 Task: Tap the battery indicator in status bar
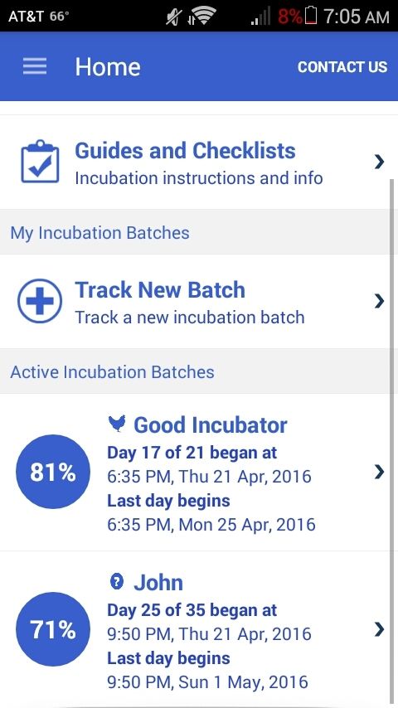(311, 17)
